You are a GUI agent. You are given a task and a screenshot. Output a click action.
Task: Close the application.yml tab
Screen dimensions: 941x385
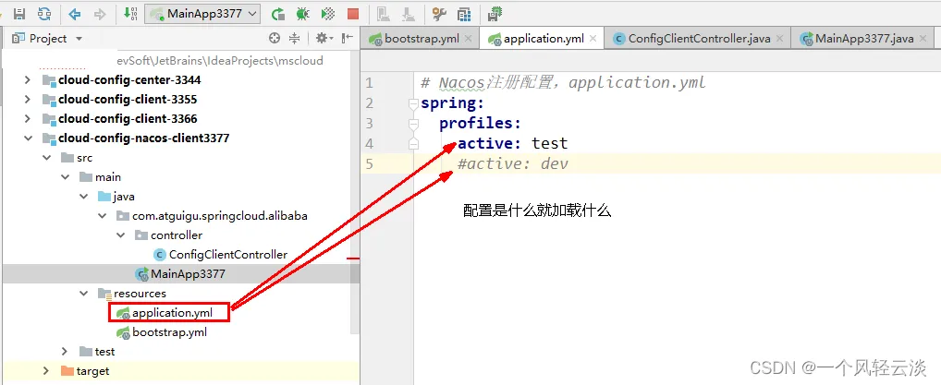click(593, 39)
